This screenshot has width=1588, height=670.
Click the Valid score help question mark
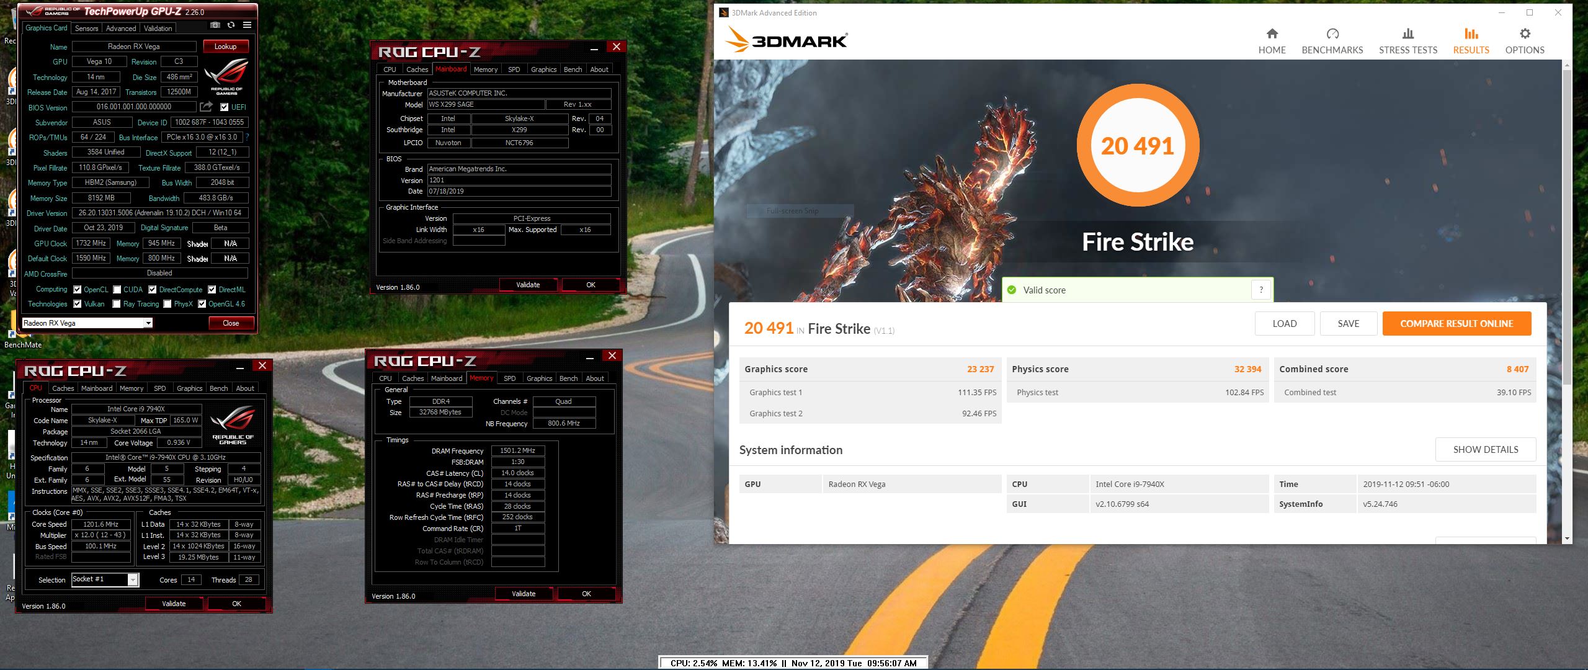[1261, 290]
